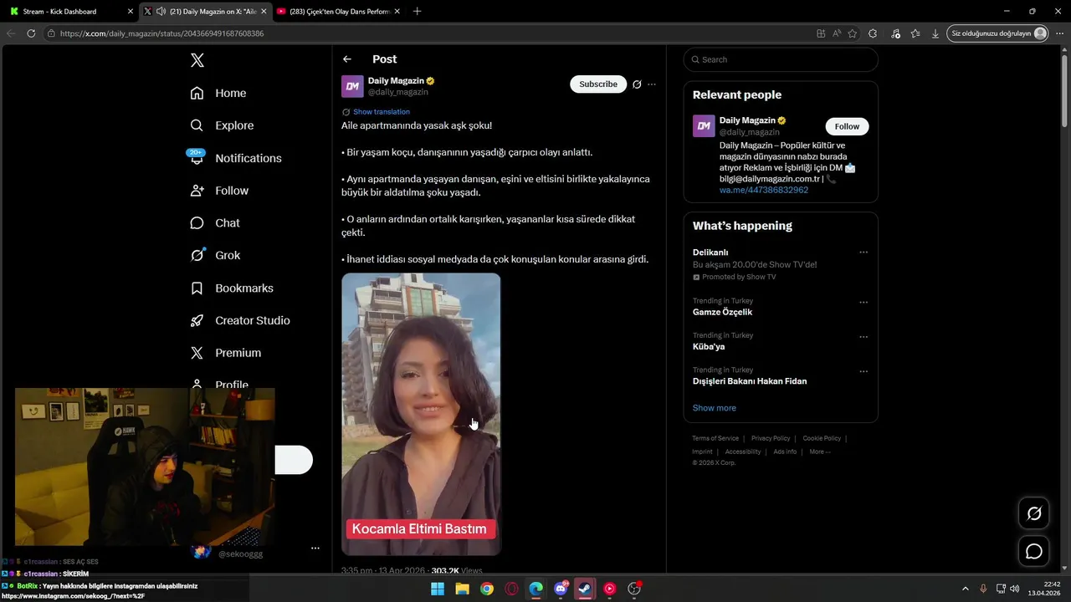Image resolution: width=1071 pixels, height=602 pixels.
Task: Open the volume control in system tray
Action: [x=1015, y=589]
